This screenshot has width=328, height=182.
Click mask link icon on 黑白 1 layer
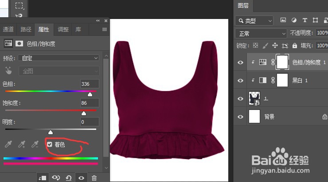[273, 80]
